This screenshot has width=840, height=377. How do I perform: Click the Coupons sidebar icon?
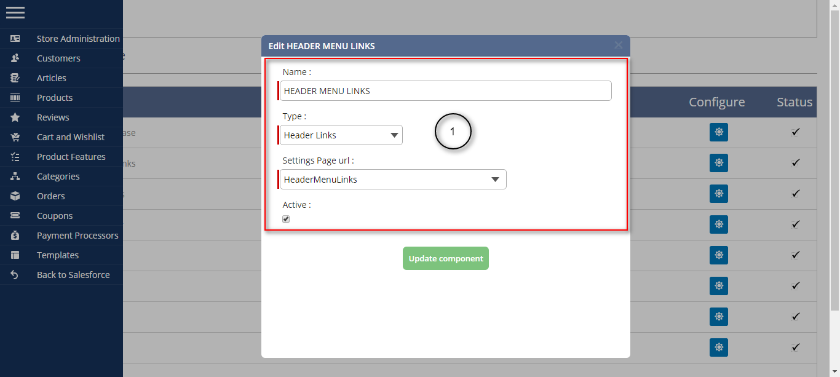pyautogui.click(x=15, y=215)
